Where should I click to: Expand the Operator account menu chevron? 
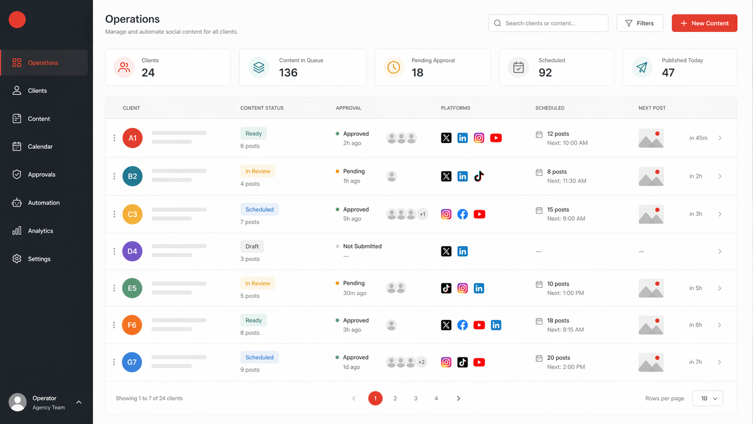(x=79, y=402)
